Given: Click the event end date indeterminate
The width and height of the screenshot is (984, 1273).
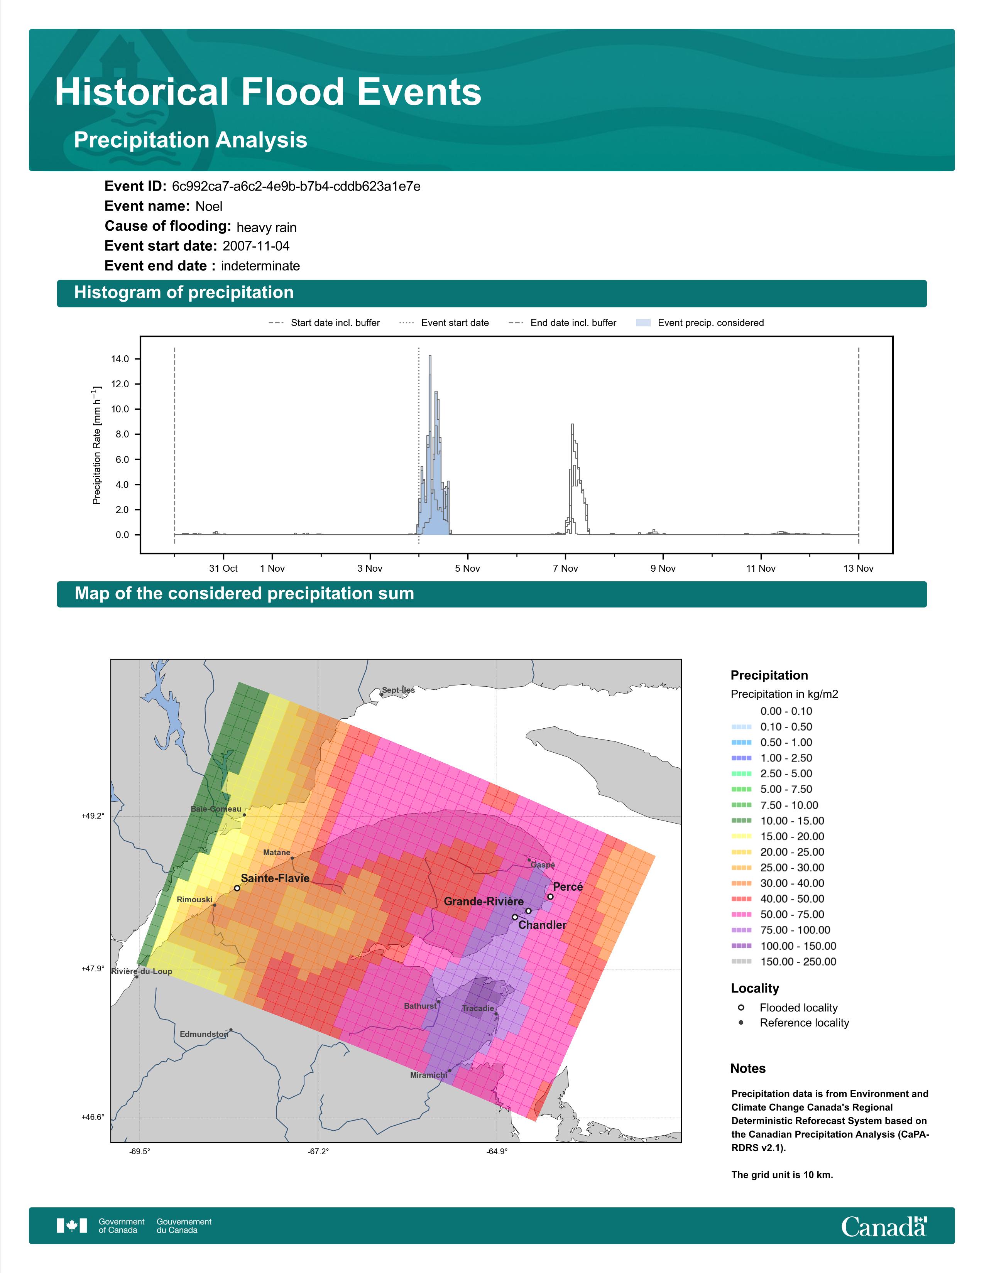Looking at the screenshot, I should 260,266.
